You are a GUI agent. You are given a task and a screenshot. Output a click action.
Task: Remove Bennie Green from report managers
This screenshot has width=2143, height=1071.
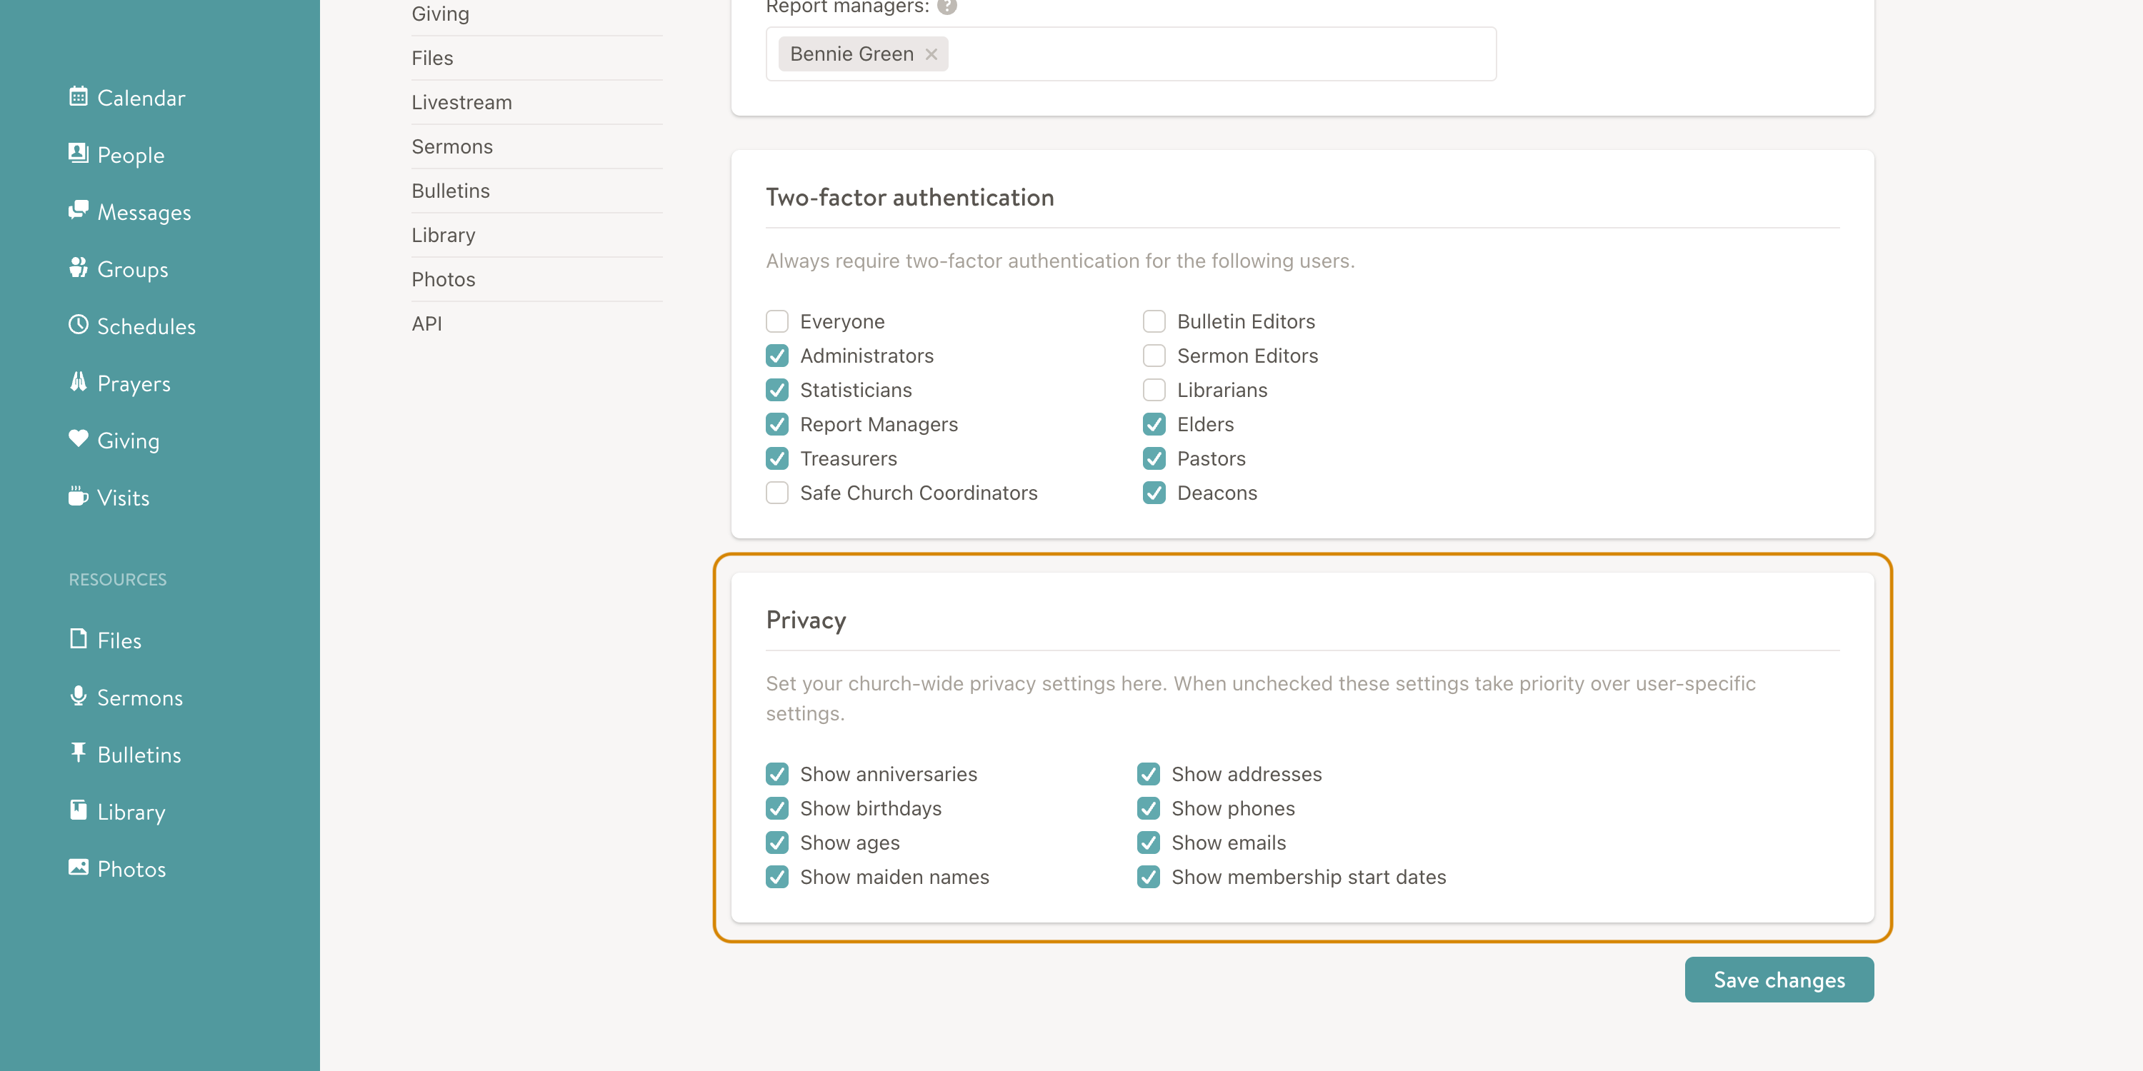pyautogui.click(x=931, y=54)
